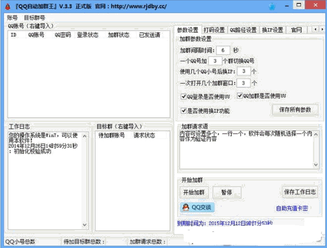Click the 请求状态 column header
Viewport: 327px width, 248px height.
click(x=144, y=135)
